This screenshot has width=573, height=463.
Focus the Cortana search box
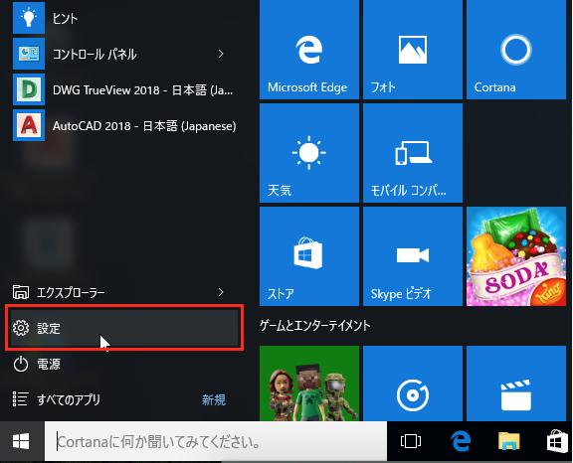pos(216,441)
